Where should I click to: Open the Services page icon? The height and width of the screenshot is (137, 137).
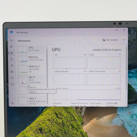tap(12, 84)
